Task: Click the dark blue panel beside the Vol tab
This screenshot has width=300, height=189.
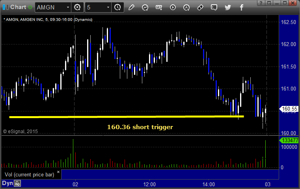Action: coord(170,174)
